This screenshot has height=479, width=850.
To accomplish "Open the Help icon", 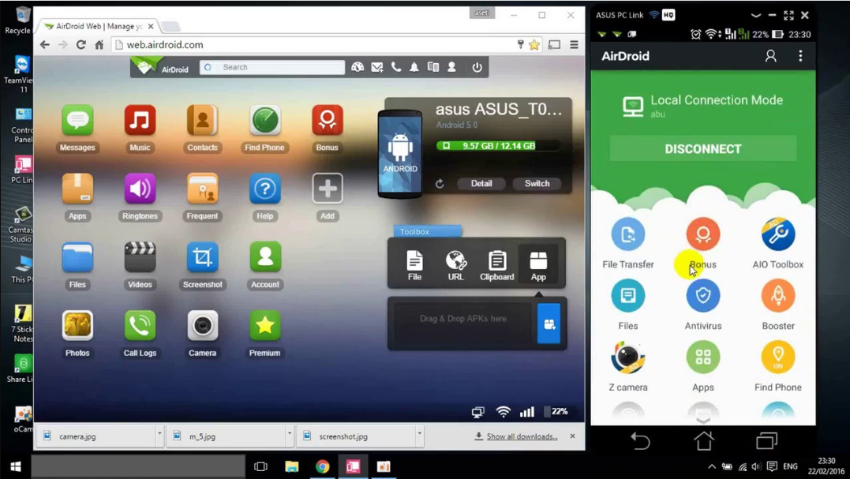I will (264, 189).
